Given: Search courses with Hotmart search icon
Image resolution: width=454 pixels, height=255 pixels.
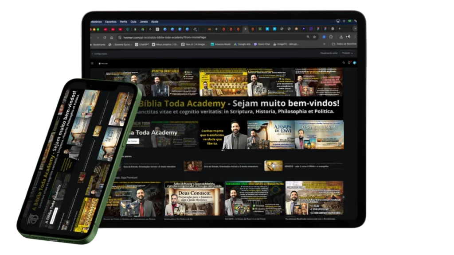Looking at the screenshot, I should [x=344, y=63].
